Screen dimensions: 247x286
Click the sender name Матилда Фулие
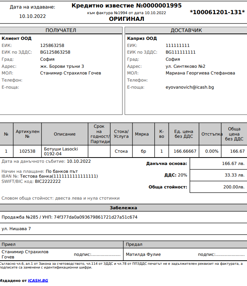click(143, 254)
